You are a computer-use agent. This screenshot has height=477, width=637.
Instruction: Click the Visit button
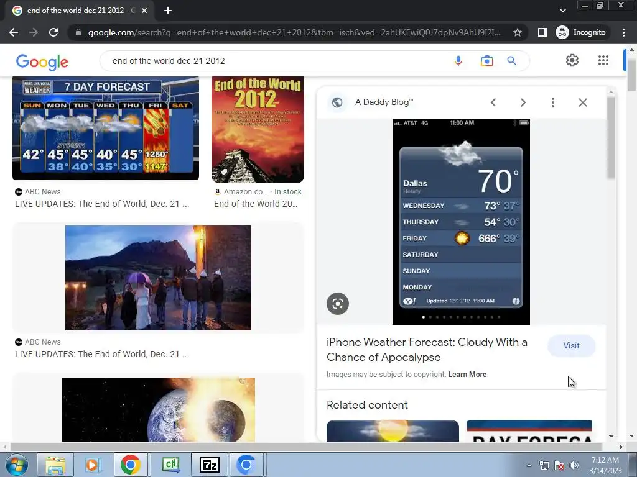pos(571,345)
